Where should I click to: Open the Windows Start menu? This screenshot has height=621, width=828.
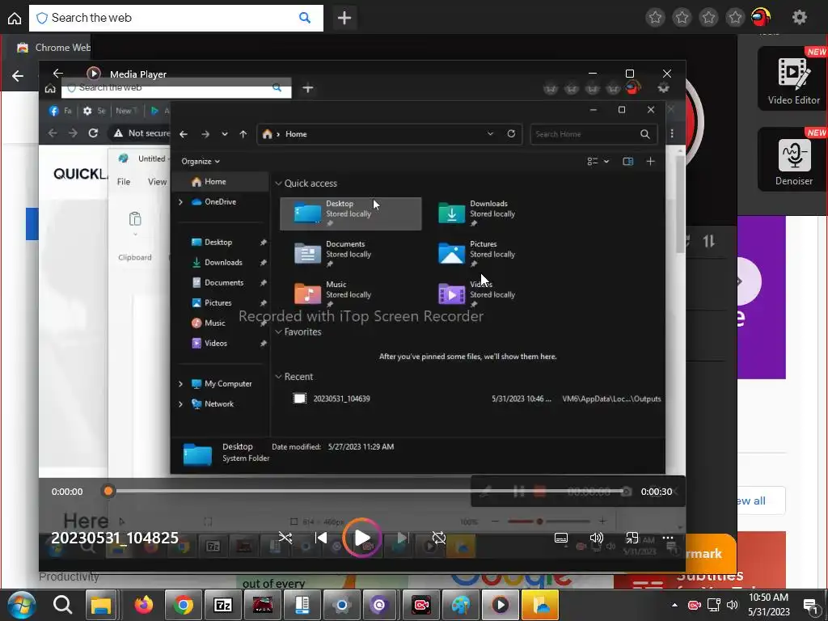pyautogui.click(x=21, y=605)
